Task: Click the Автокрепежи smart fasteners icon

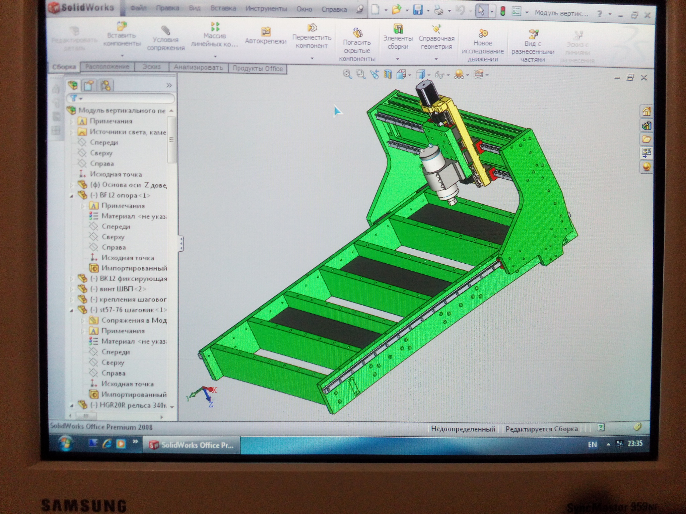Action: tap(266, 32)
